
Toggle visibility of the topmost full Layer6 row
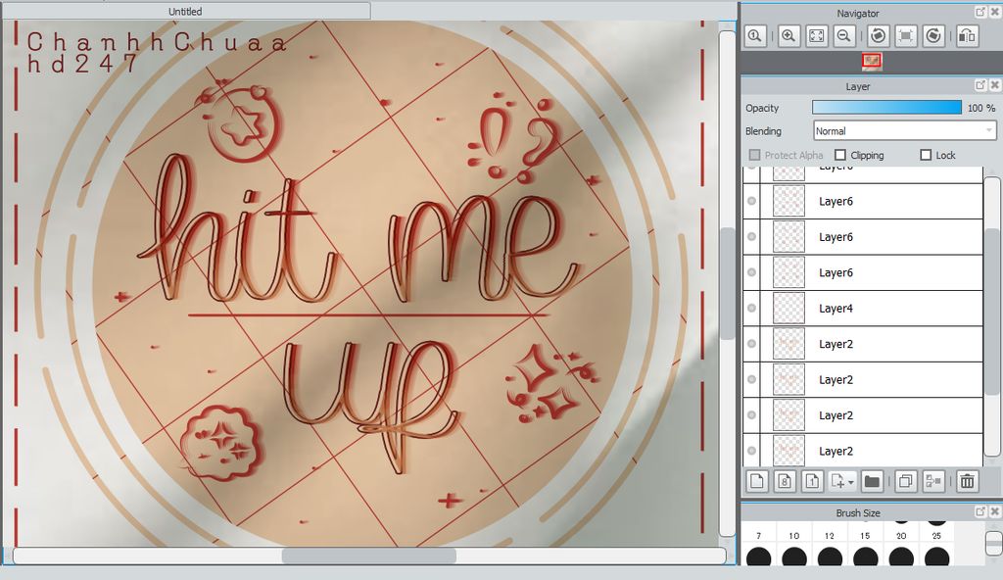click(x=751, y=201)
